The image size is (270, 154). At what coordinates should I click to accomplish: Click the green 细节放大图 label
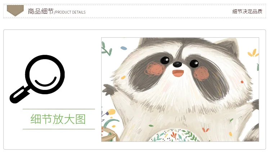click(x=58, y=119)
